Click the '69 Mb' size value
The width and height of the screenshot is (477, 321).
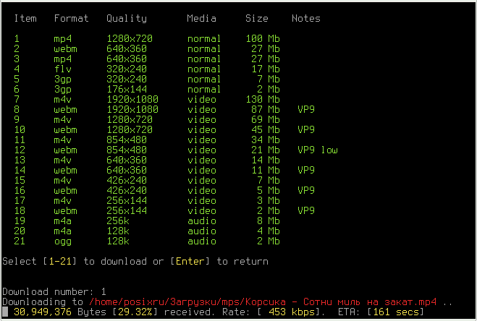pos(266,119)
